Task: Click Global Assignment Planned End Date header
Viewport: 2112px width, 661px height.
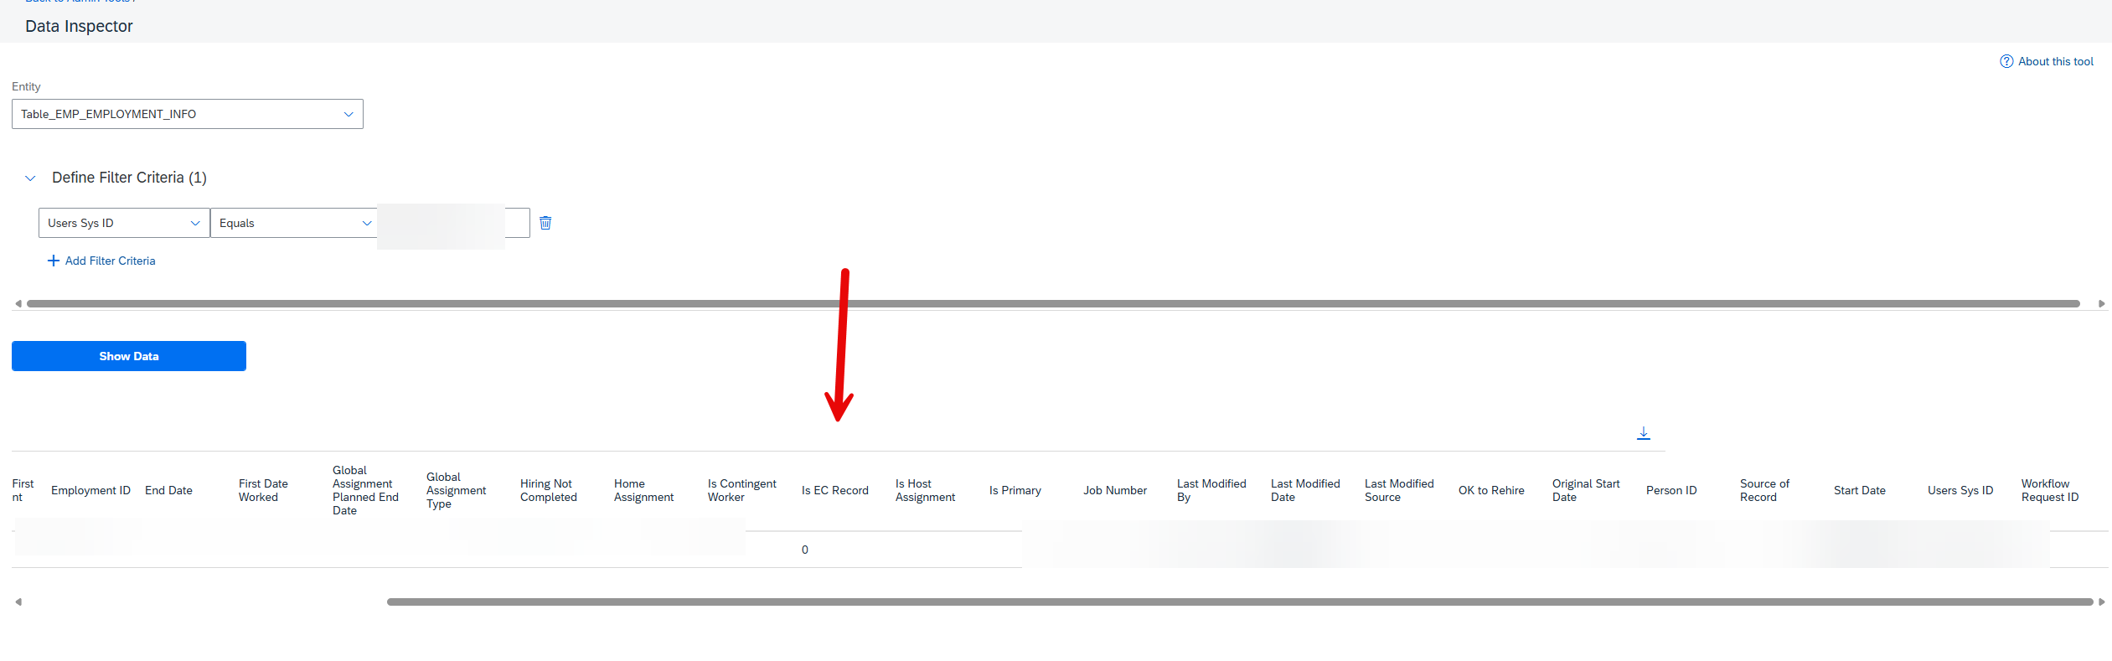Action: (365, 490)
